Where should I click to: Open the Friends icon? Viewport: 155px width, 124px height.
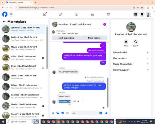pos(61,14)
